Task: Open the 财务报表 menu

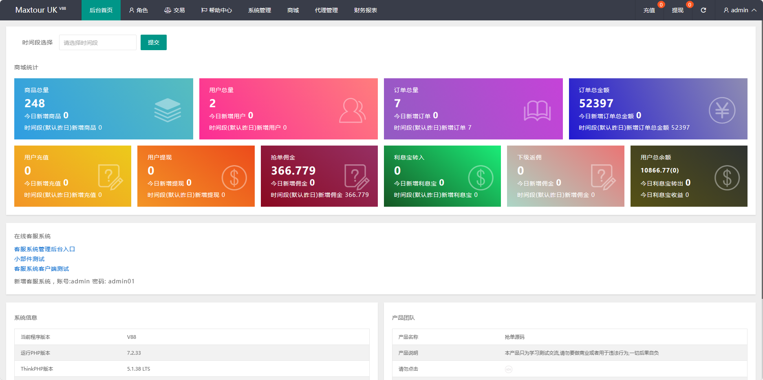Action: (x=366, y=10)
